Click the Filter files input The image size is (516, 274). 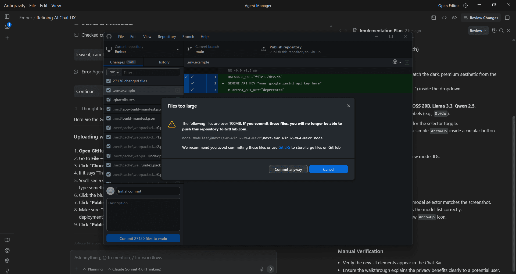pos(151,73)
